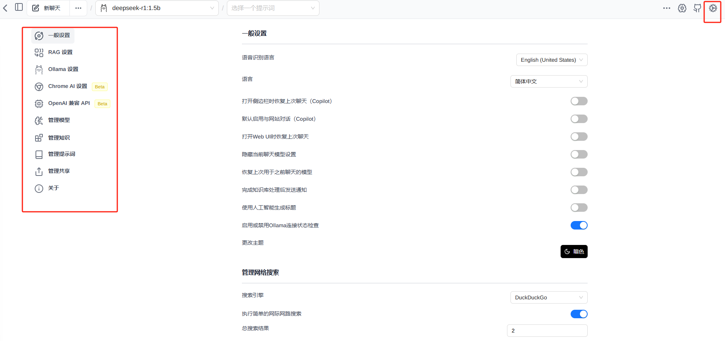
Task: Disable 启用或禁用Ollama连接状态检查 switch
Action: coord(579,225)
